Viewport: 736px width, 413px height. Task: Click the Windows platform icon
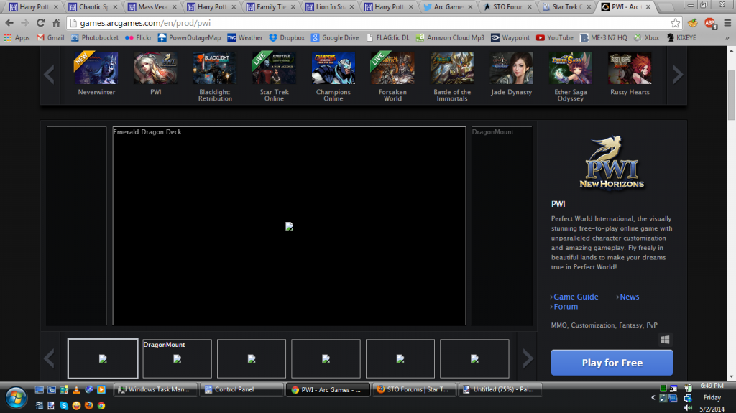665,340
